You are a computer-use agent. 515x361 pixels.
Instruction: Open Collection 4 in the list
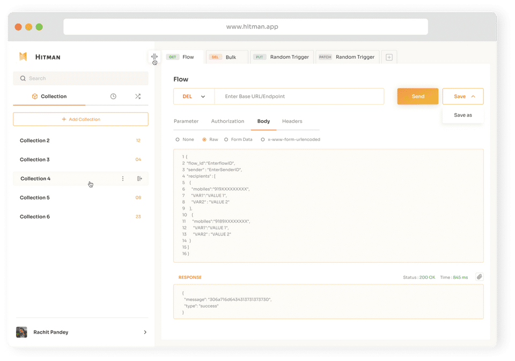pos(81,179)
